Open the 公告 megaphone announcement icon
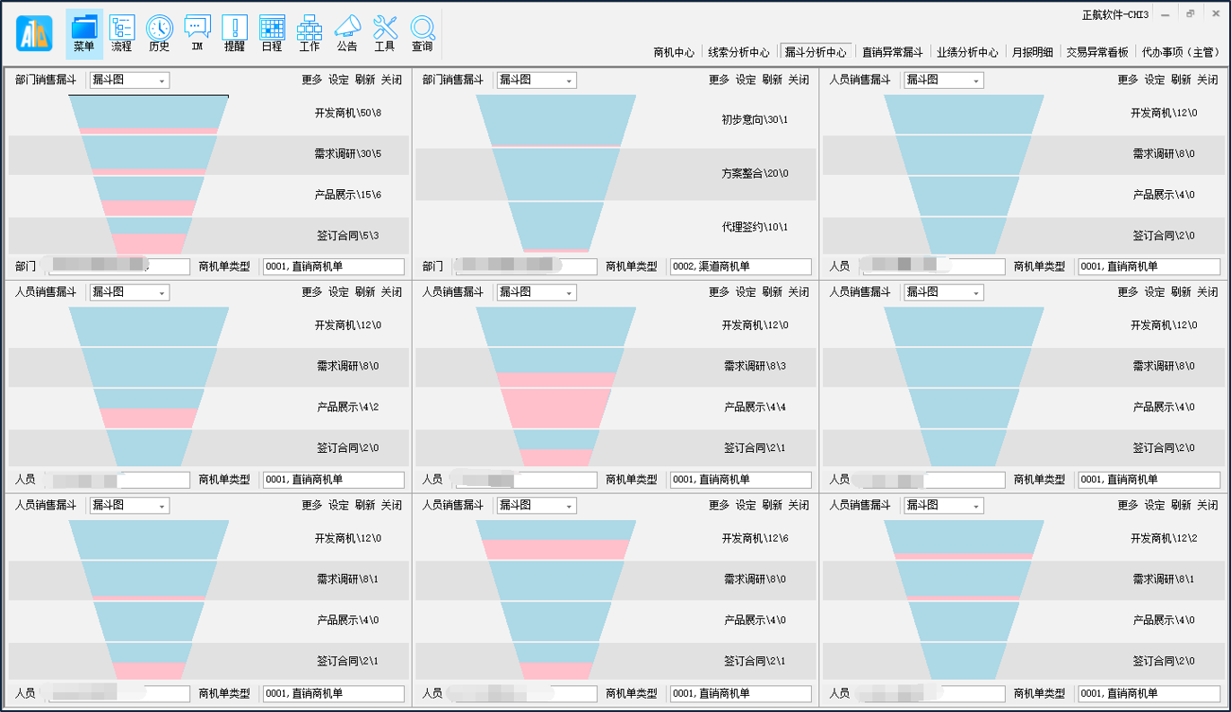 pyautogui.click(x=347, y=33)
